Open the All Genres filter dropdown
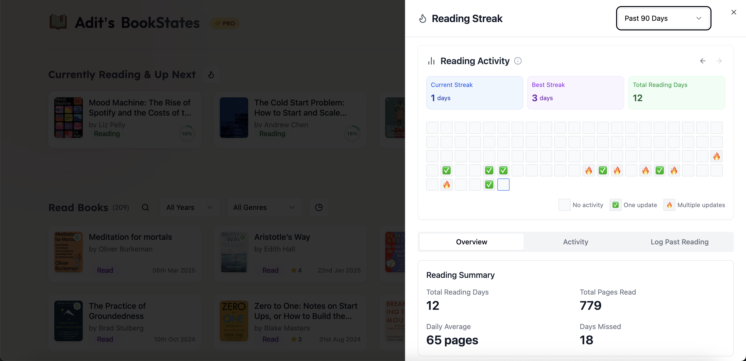This screenshot has width=746, height=361. click(x=264, y=207)
